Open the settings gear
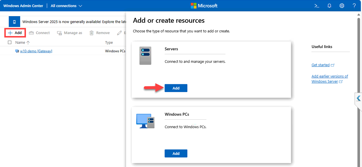 (x=342, y=6)
